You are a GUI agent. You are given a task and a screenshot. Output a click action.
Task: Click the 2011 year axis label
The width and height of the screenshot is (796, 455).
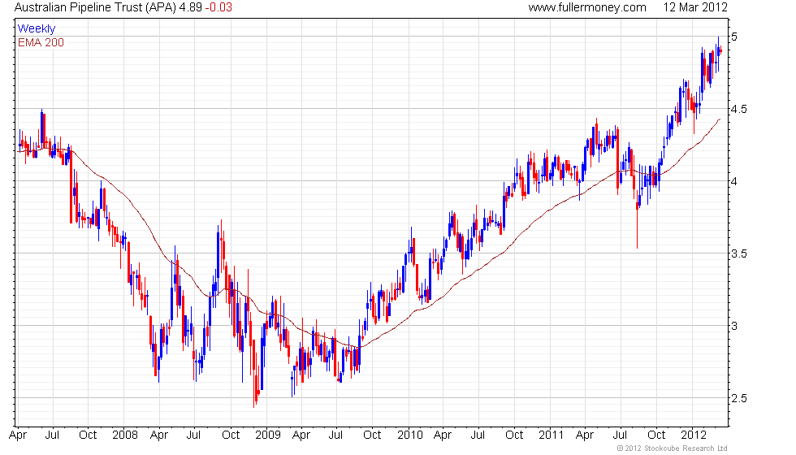[552, 435]
